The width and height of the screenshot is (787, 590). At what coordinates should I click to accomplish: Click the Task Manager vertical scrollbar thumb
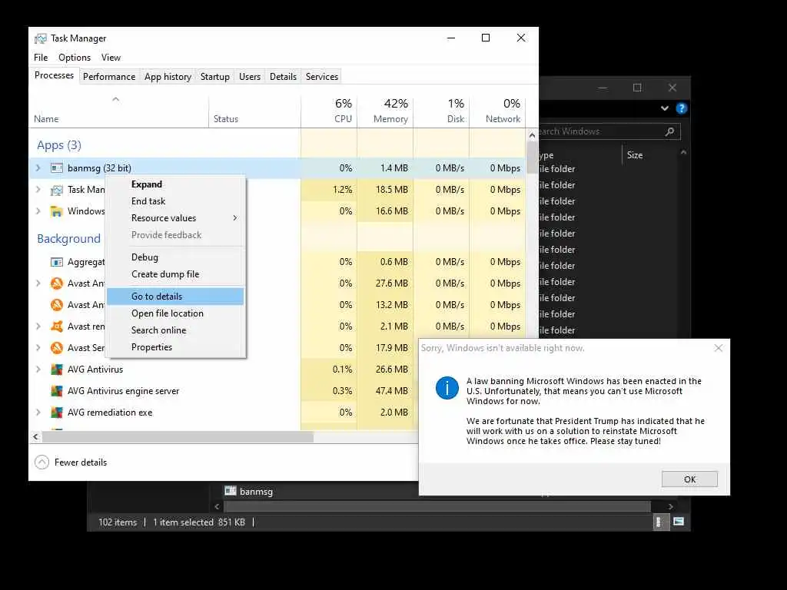(x=532, y=157)
